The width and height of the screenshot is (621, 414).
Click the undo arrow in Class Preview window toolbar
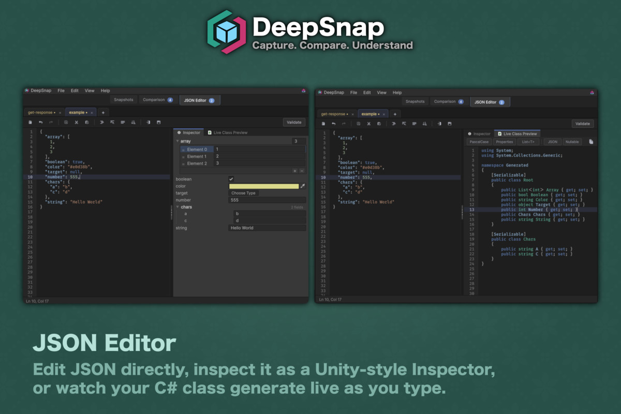pyautogui.click(x=333, y=124)
